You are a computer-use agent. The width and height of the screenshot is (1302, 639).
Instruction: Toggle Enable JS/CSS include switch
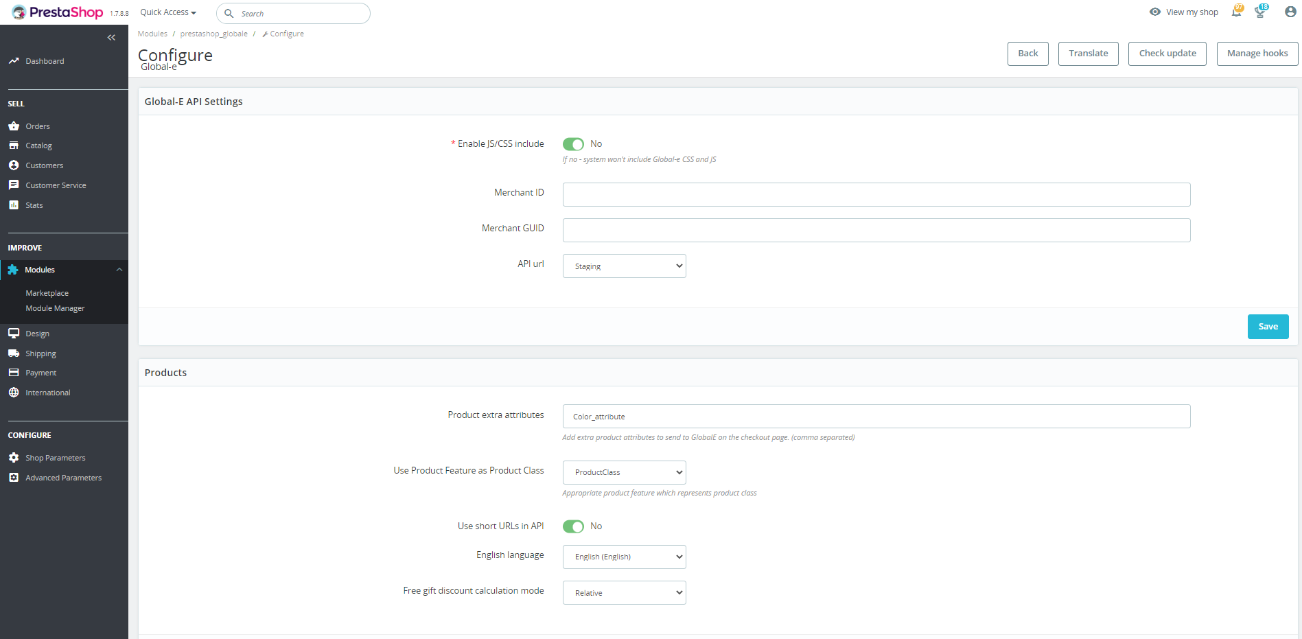[x=573, y=143]
